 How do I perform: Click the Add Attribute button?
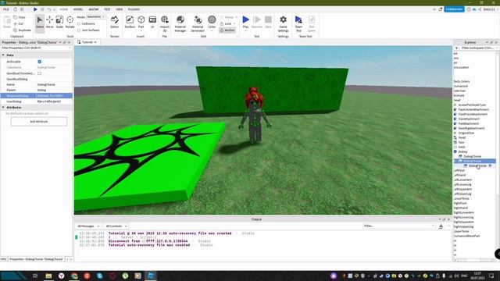(39, 122)
